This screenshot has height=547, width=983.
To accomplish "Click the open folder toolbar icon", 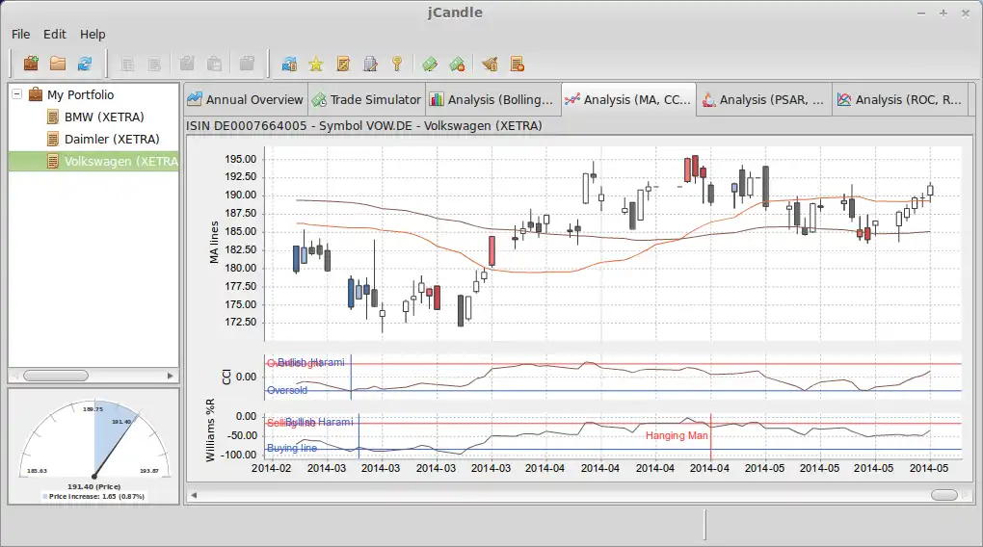I will click(58, 64).
